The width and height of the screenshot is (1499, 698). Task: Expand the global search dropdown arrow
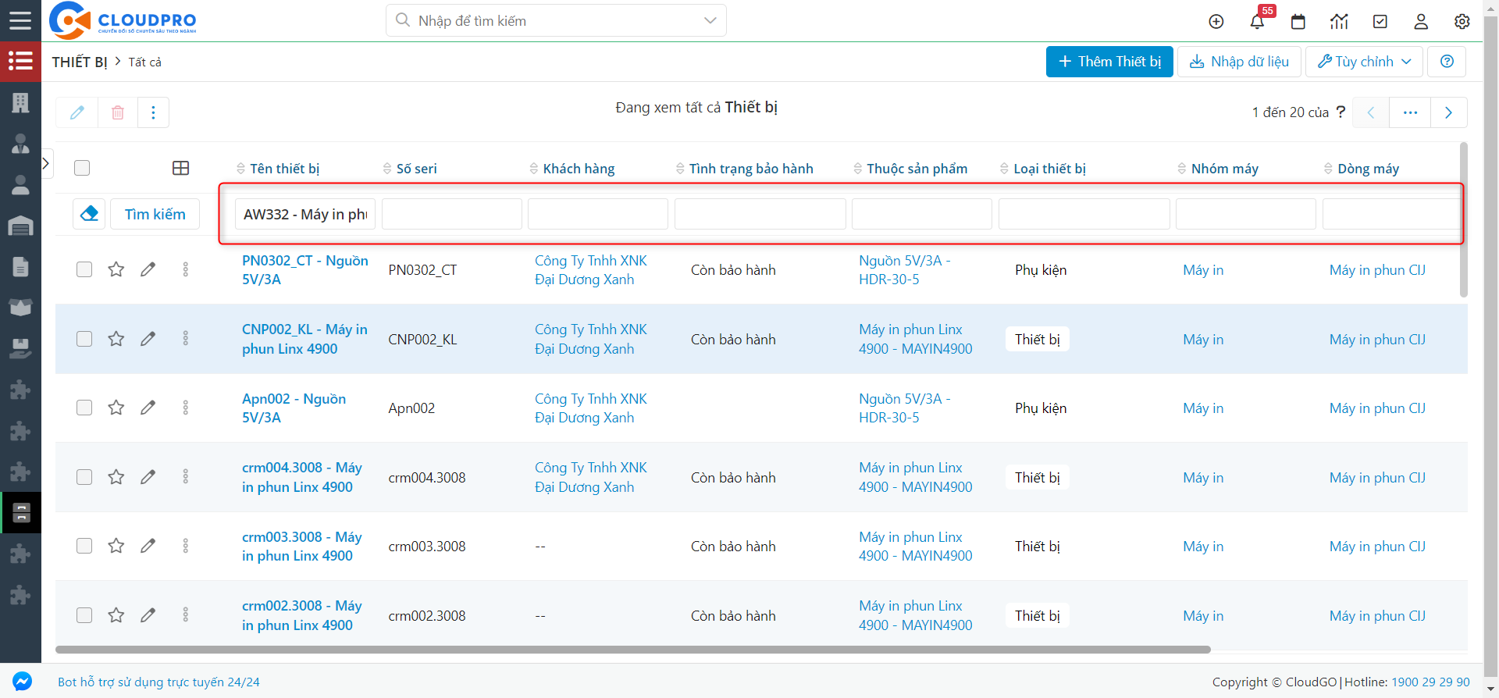tap(710, 20)
